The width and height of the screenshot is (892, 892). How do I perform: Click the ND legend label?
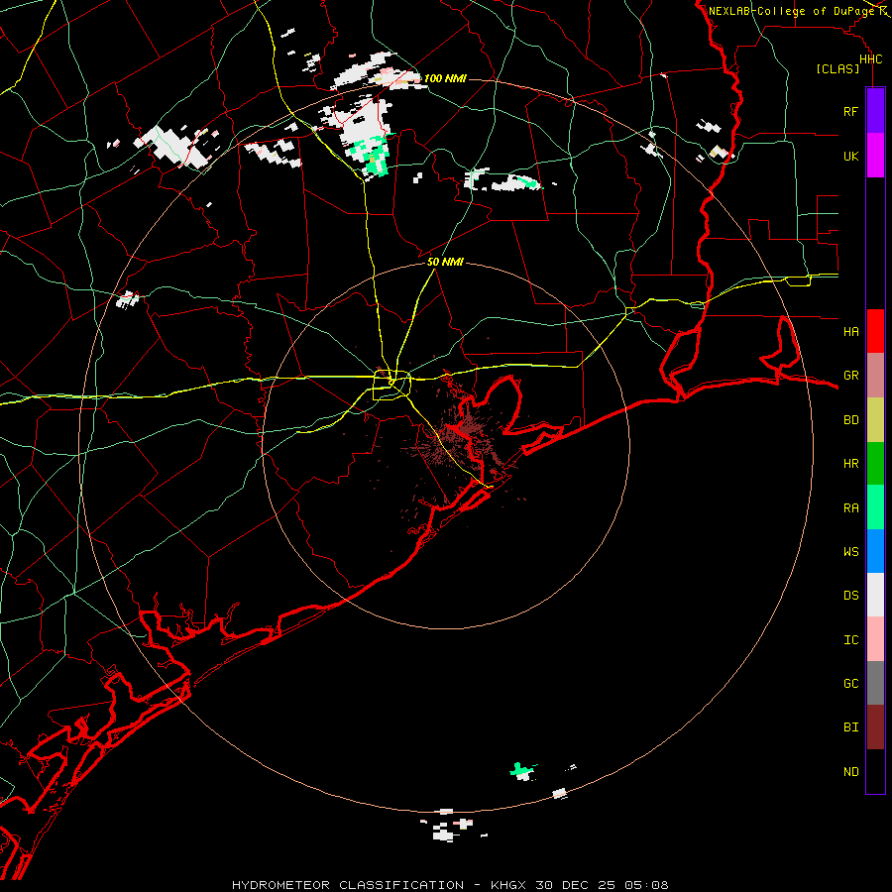[x=850, y=772]
